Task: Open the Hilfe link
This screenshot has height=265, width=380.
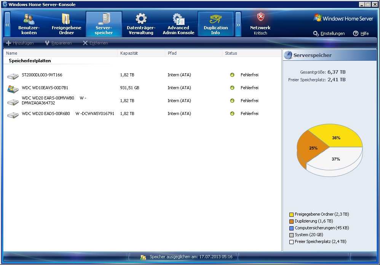Action: tap(361, 33)
